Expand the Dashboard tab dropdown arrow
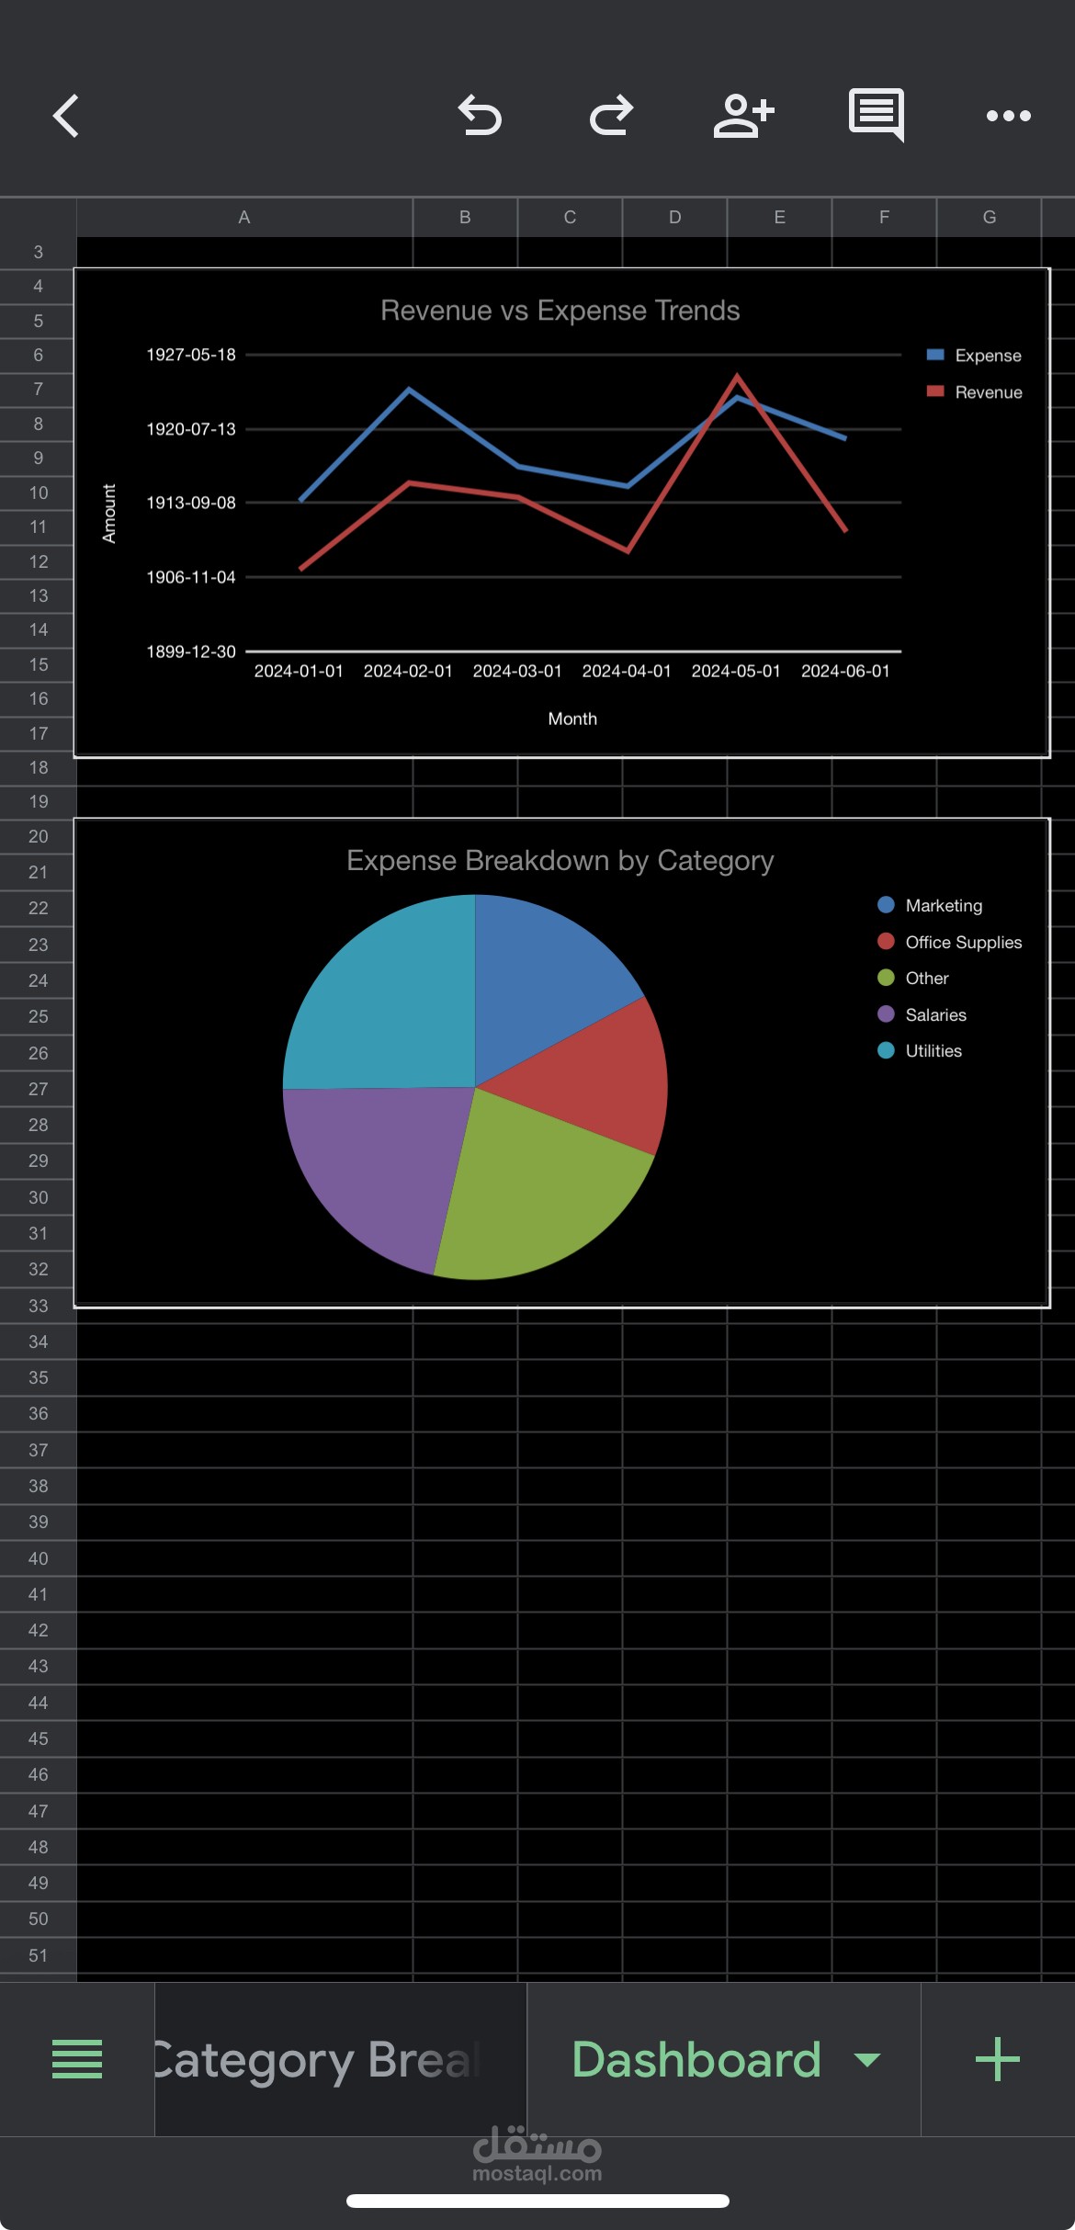The width and height of the screenshot is (1075, 2230). pyautogui.click(x=866, y=2060)
